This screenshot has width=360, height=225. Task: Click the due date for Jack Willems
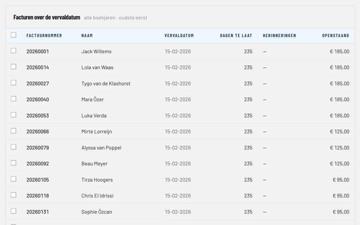(178, 52)
